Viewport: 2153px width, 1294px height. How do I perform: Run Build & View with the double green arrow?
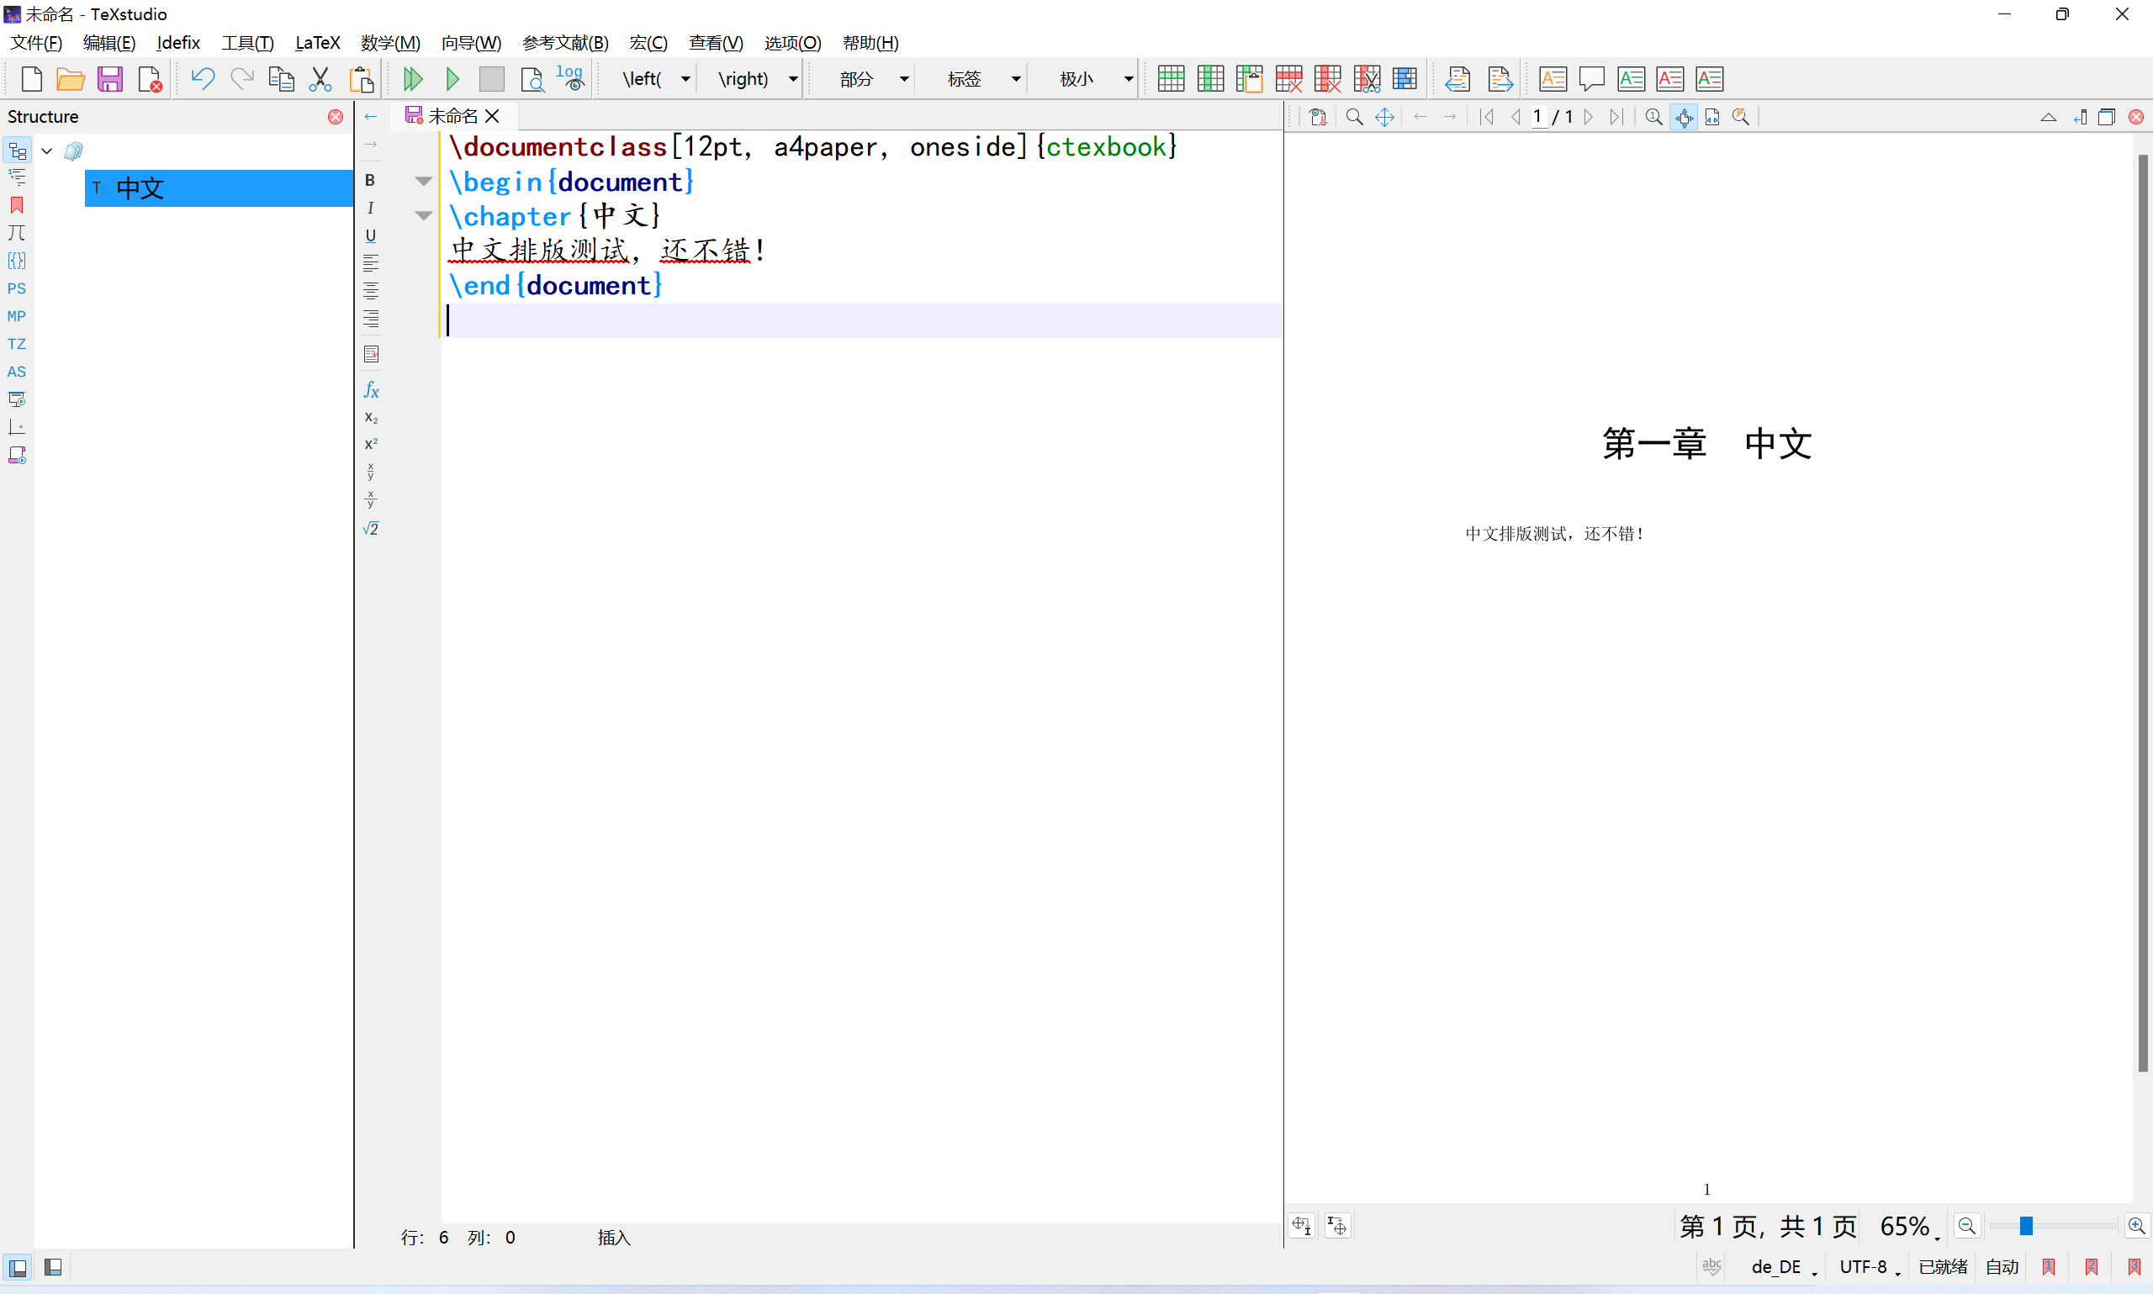(413, 78)
